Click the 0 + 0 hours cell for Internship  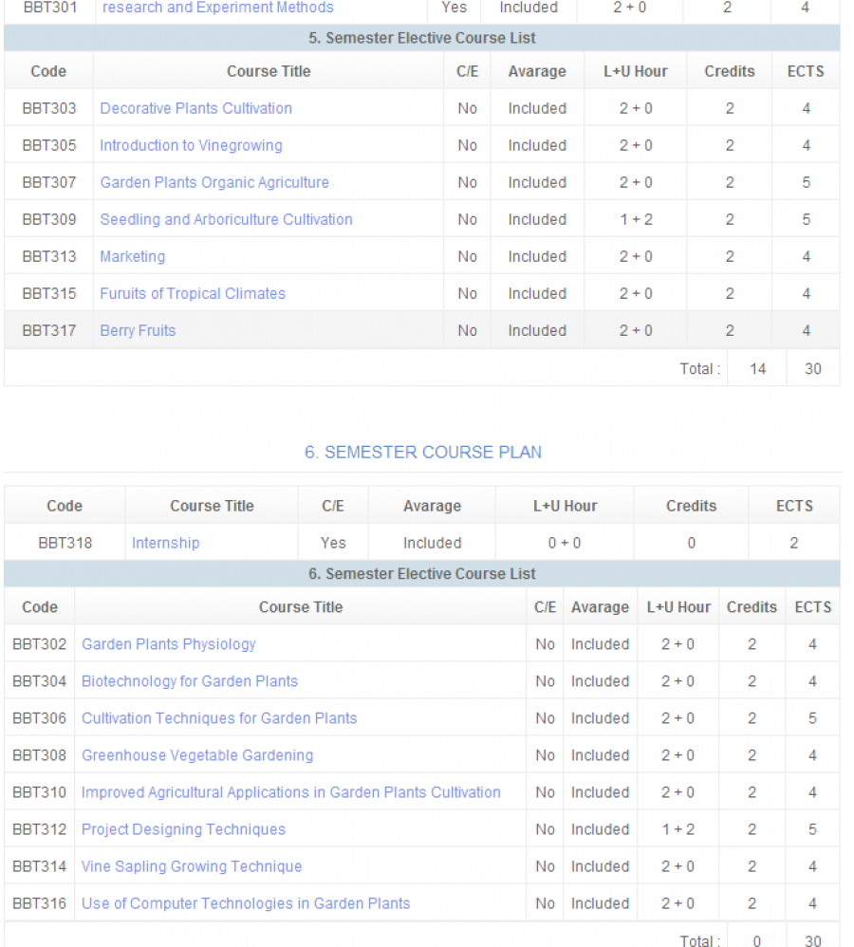pos(565,543)
